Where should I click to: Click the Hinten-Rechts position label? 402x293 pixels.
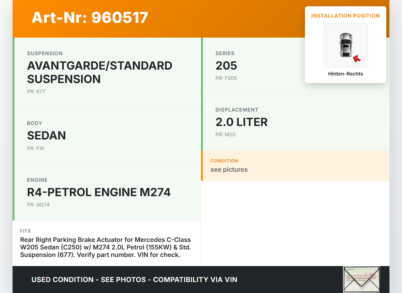345,74
